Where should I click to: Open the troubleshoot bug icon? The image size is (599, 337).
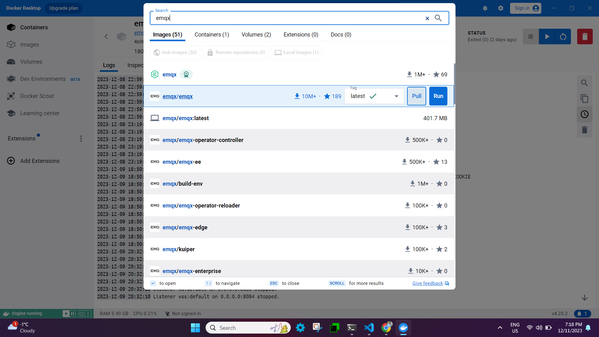[485, 8]
